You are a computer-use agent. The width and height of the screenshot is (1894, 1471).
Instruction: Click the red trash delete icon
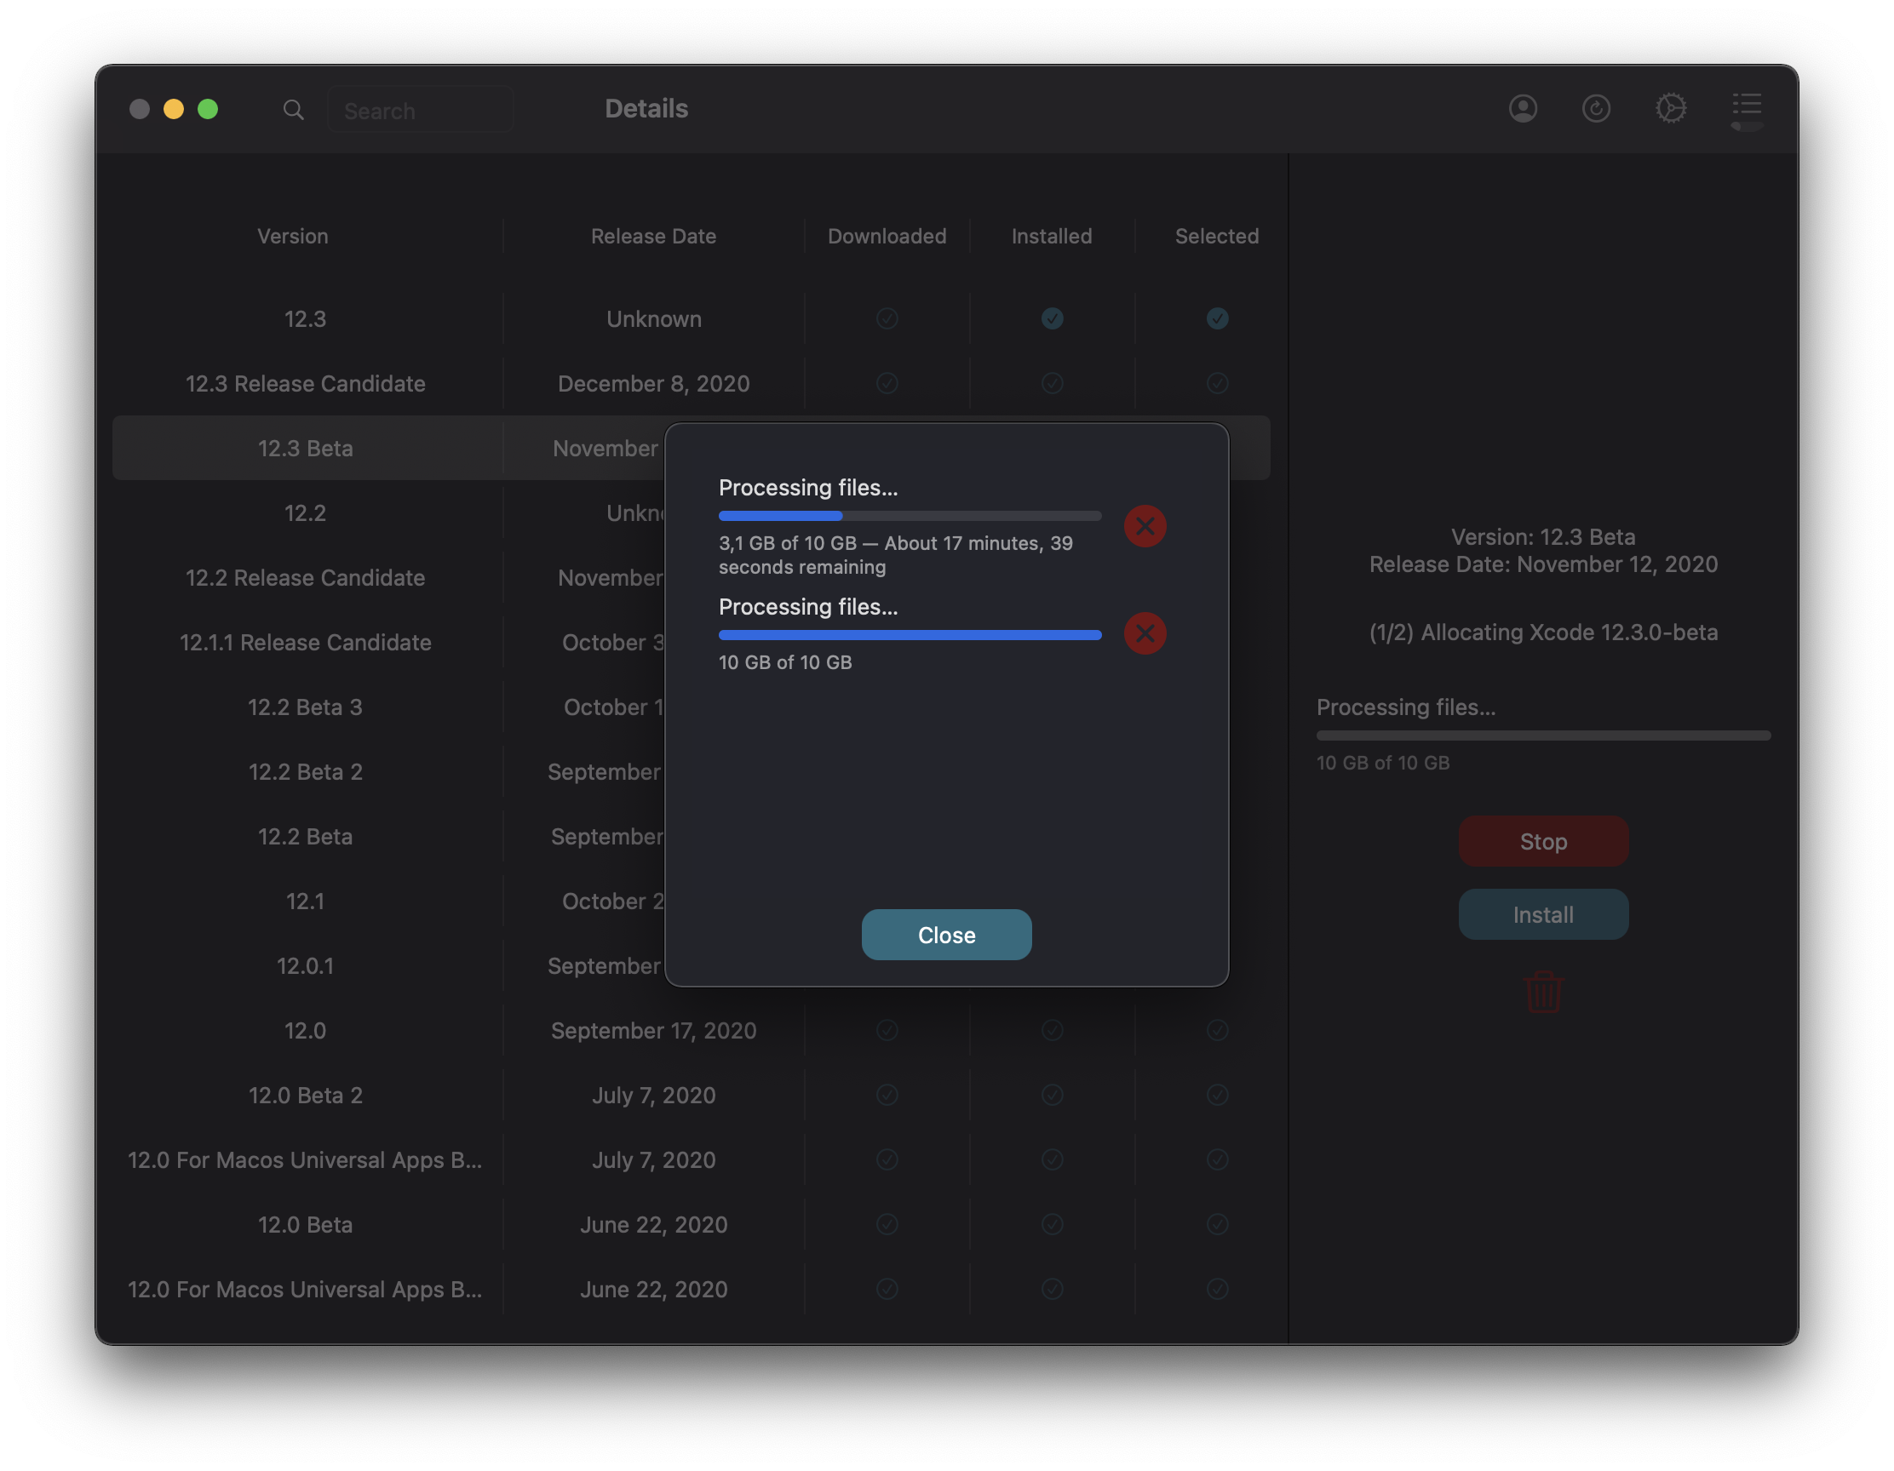click(1544, 992)
